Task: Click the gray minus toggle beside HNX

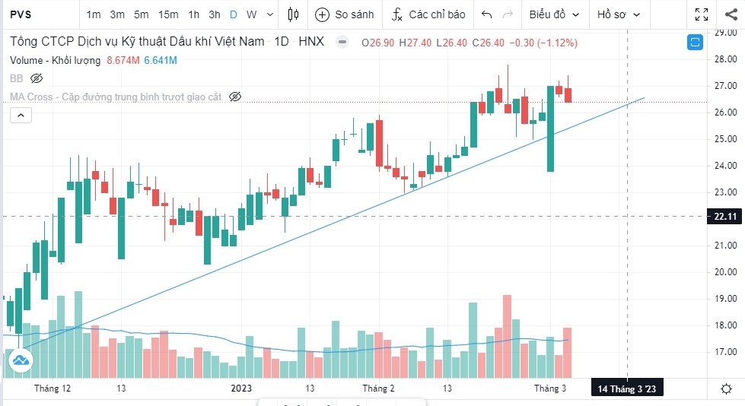Action: tap(342, 43)
